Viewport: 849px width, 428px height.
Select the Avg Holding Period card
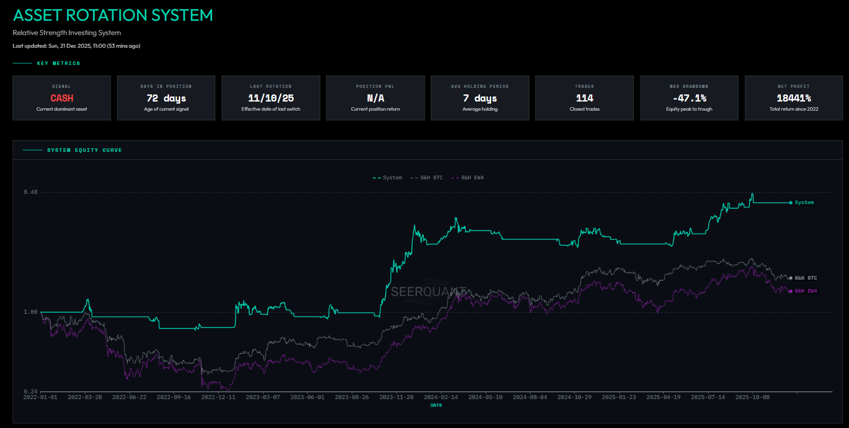tap(480, 98)
